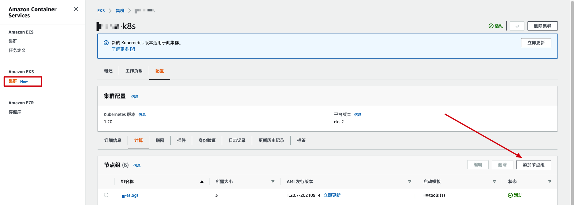Click 信息 link next to 节点组

coord(137,166)
